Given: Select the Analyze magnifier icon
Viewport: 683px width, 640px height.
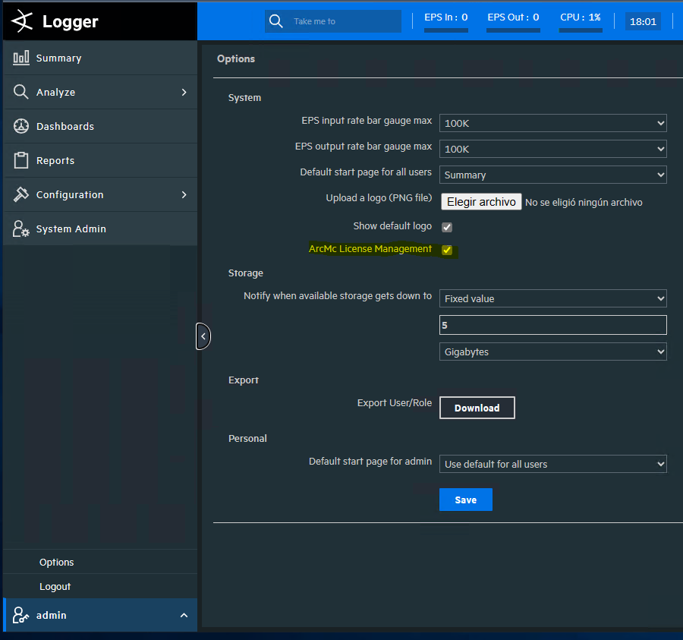Looking at the screenshot, I should click(x=20, y=92).
